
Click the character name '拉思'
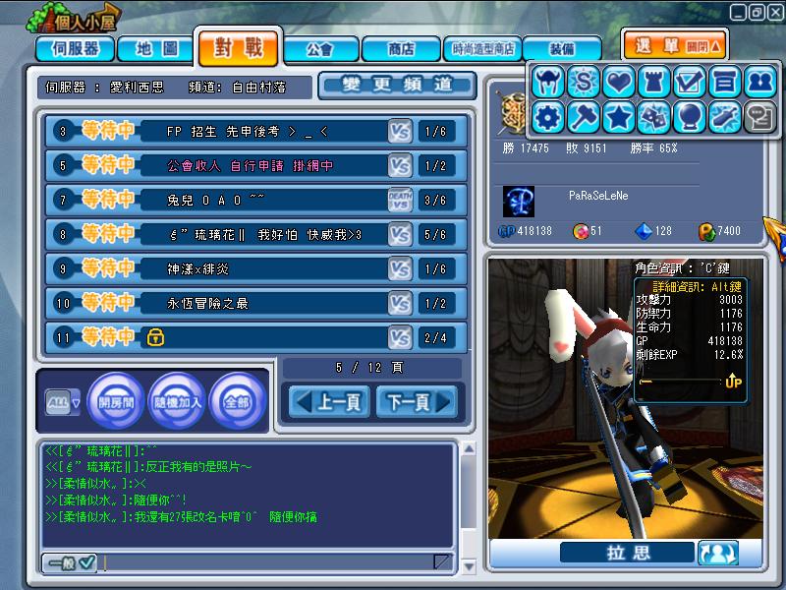pyautogui.click(x=629, y=553)
